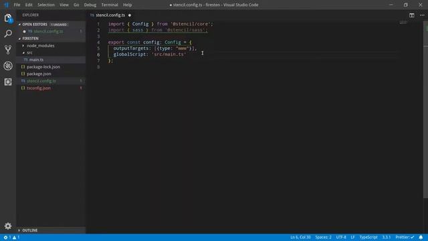Click outputTargets on line 5
This screenshot has width=428, height=241.
point(131,48)
